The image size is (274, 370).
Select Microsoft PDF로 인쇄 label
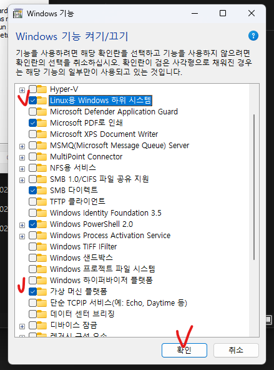click(x=86, y=123)
